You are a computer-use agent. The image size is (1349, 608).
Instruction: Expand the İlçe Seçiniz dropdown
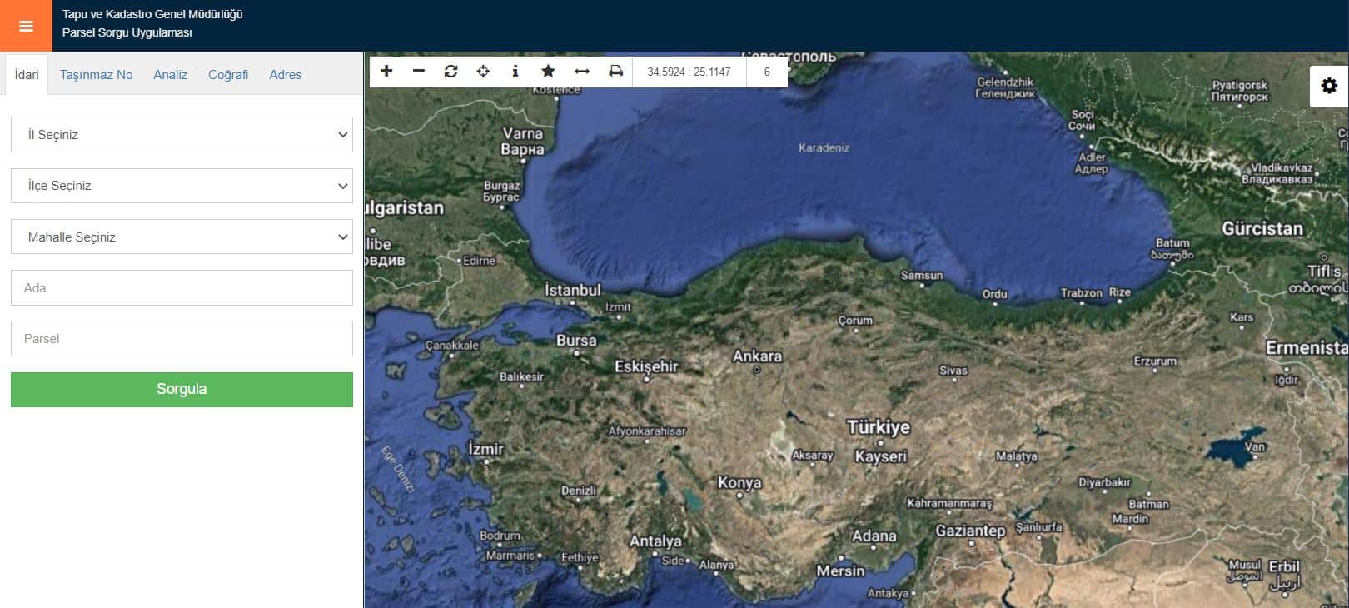pyautogui.click(x=182, y=186)
